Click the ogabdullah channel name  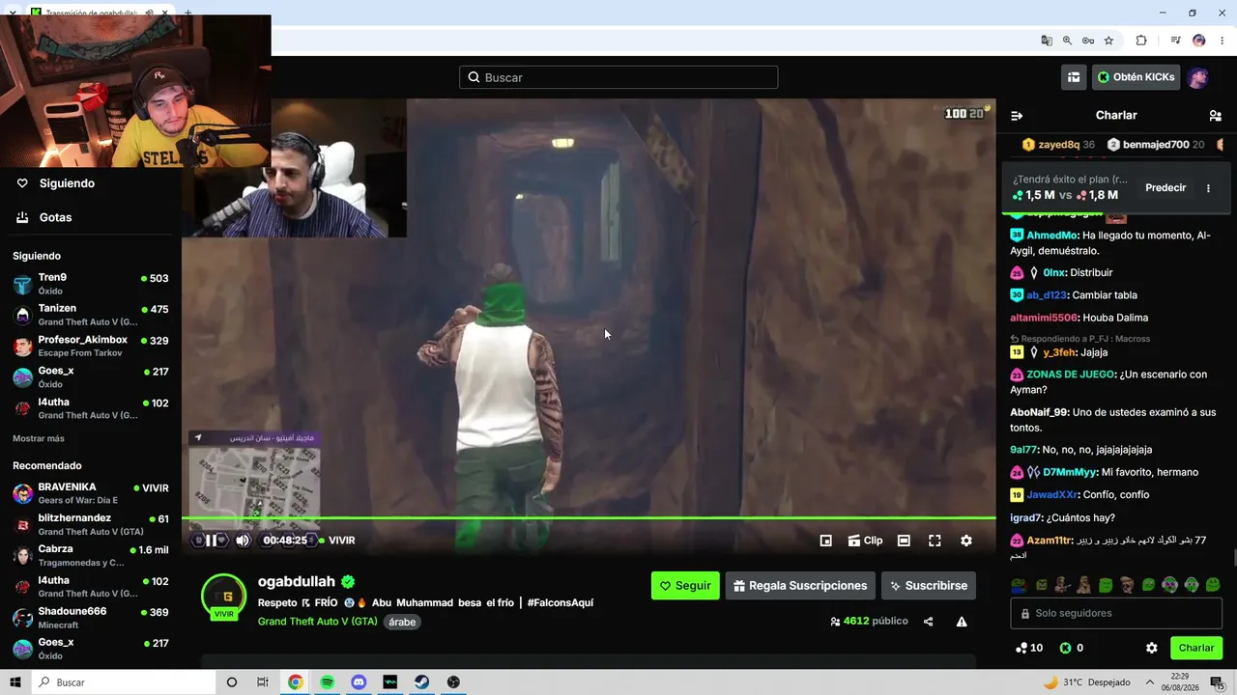click(x=297, y=581)
